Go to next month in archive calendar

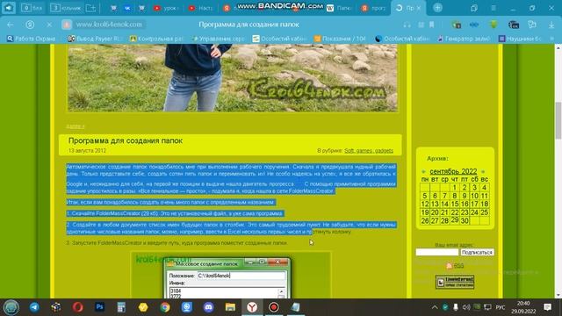coord(483,172)
